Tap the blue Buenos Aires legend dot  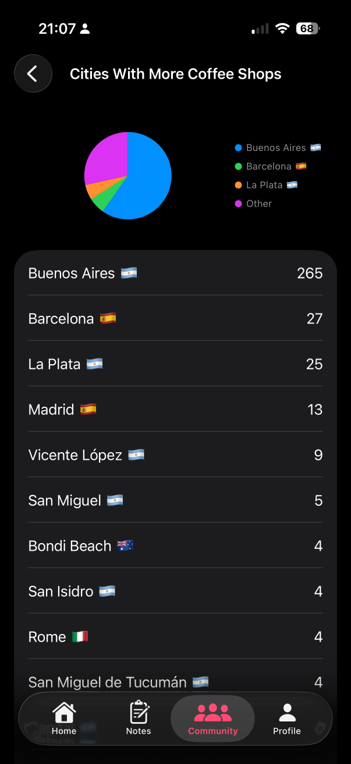pos(238,148)
